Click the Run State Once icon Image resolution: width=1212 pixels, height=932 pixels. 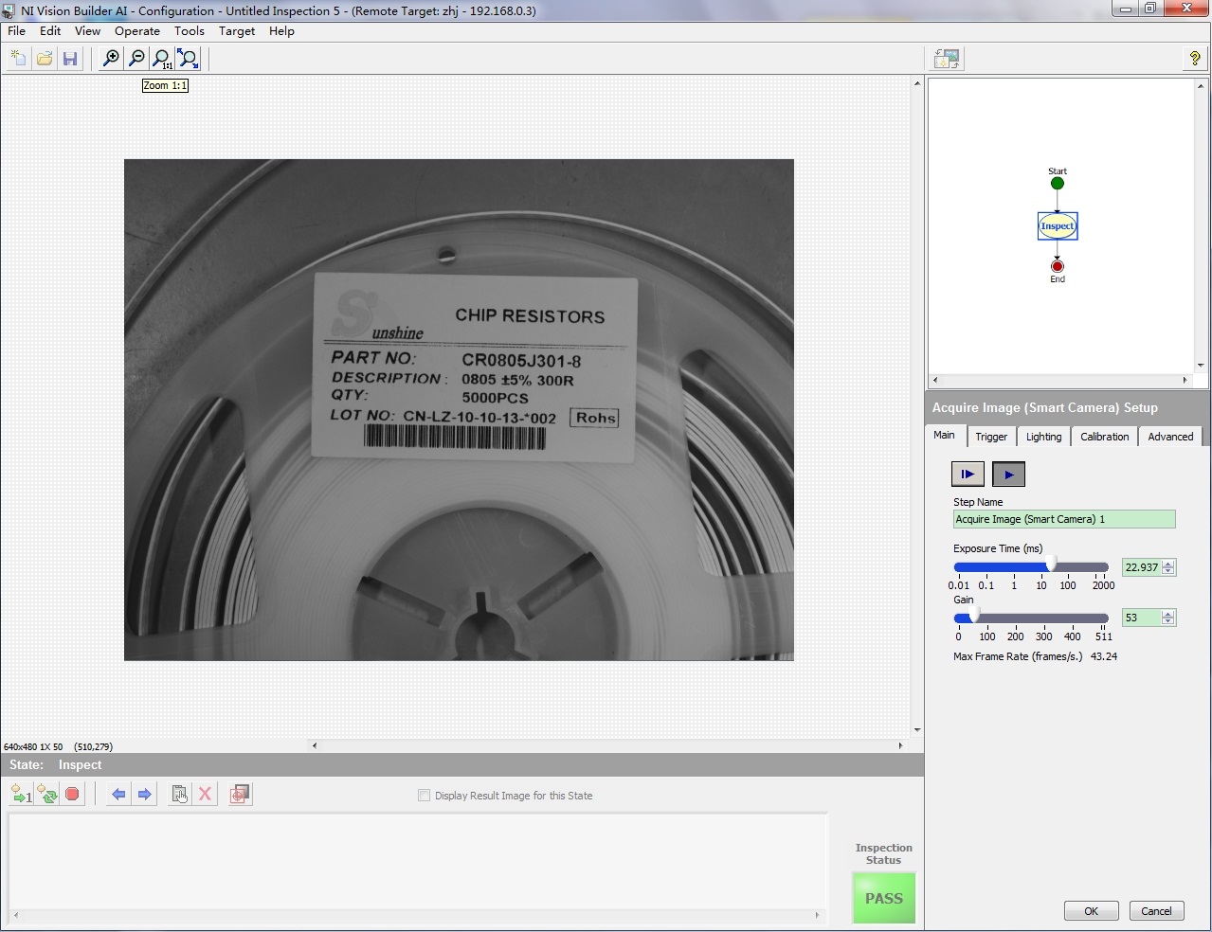21,795
